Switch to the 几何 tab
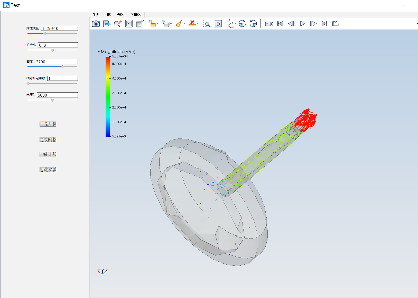The height and width of the screenshot is (298, 418). coord(95,15)
